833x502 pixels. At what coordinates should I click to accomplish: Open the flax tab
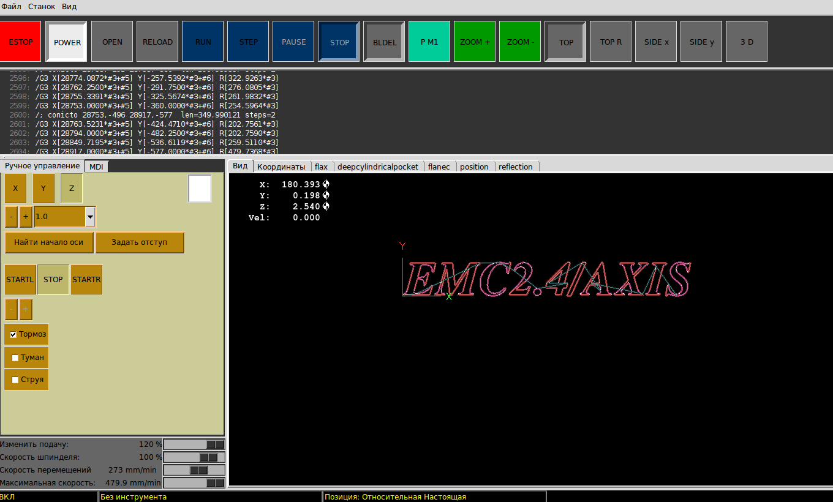[x=321, y=167]
